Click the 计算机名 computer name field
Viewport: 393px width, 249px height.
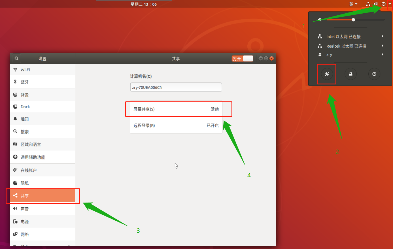[x=176, y=87]
